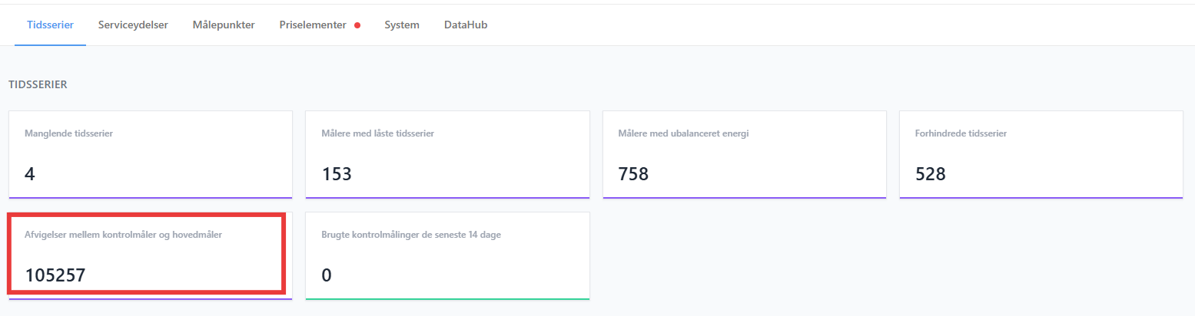Image resolution: width=1195 pixels, height=316 pixels.
Task: Click the 528 count under Forhindrede tidsserier
Action: click(931, 174)
